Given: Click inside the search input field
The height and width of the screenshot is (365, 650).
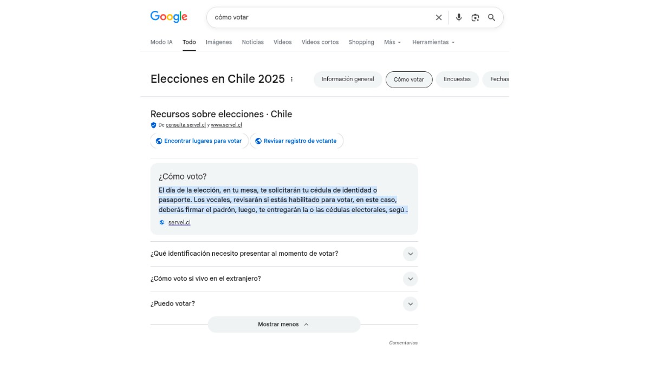Looking at the screenshot, I should point(320,17).
